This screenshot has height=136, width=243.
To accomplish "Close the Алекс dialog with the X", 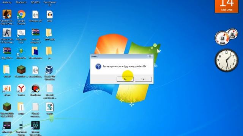I will [150, 56].
